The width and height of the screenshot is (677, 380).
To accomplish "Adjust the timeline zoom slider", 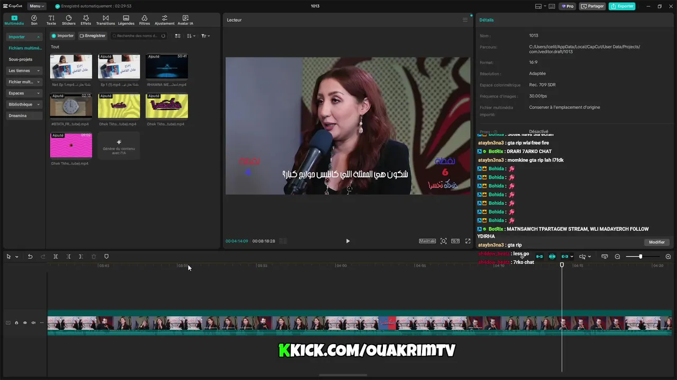I will click(641, 256).
